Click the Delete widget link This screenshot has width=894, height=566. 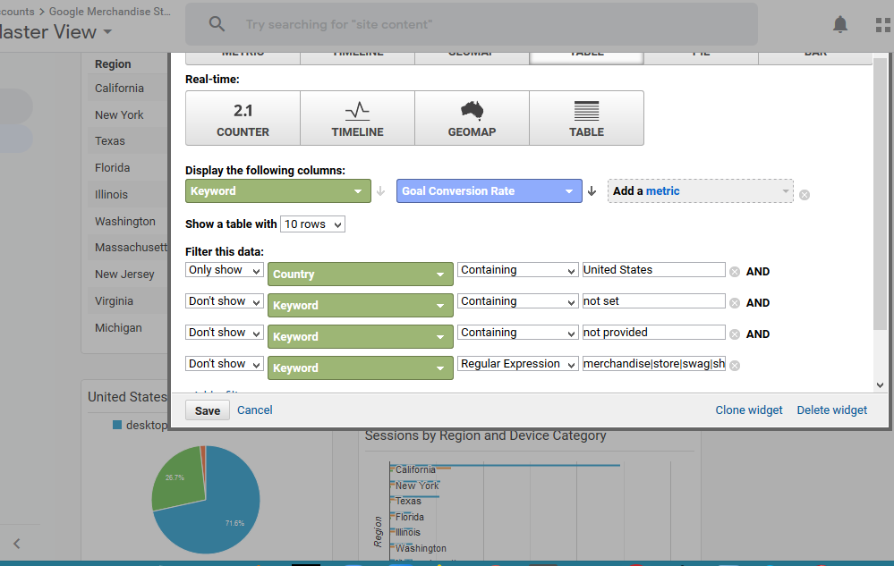pos(832,410)
